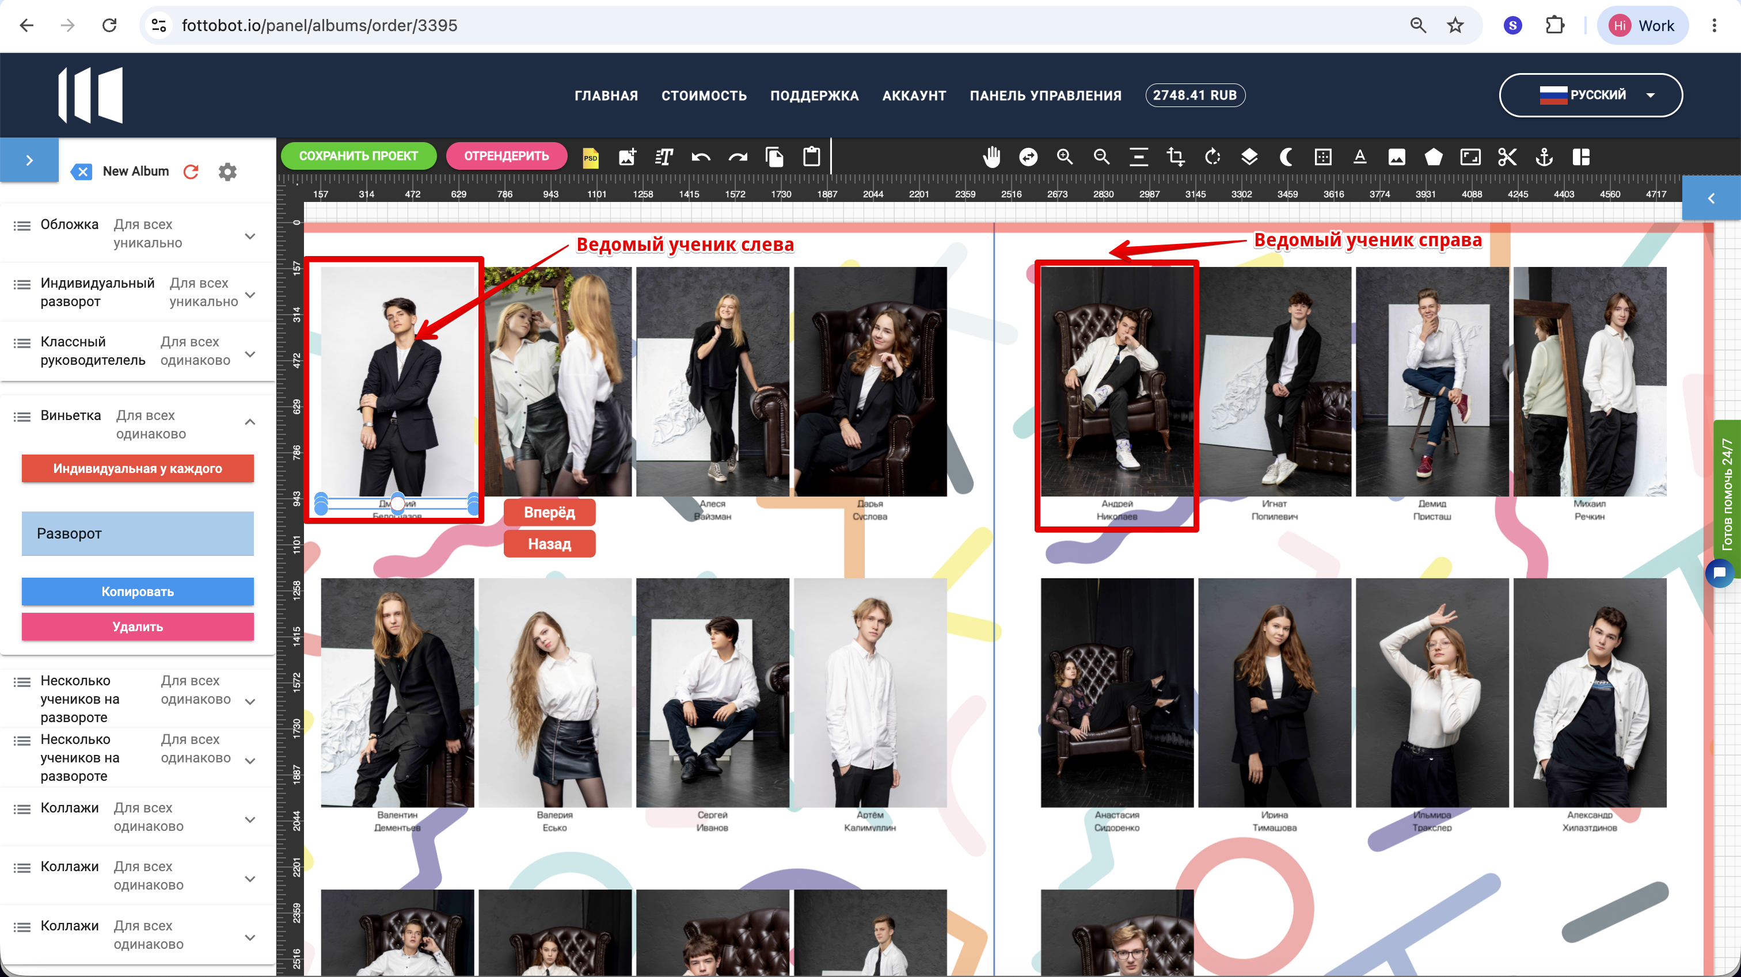
Task: Click the Вперёд button
Action: tap(549, 512)
